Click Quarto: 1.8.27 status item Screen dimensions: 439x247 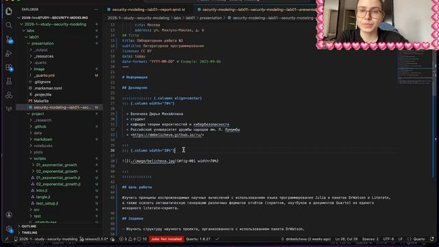[198, 239]
